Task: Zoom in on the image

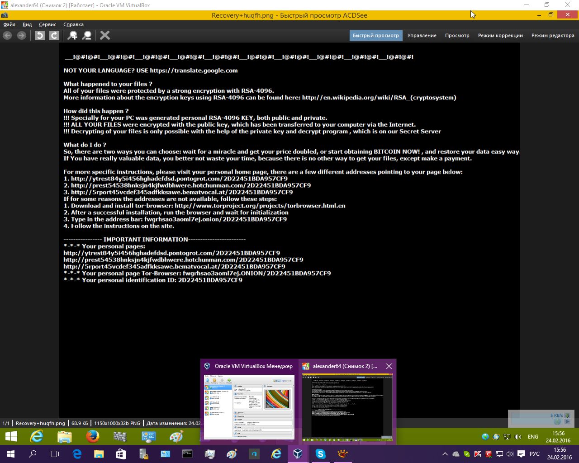Action: coord(72,35)
